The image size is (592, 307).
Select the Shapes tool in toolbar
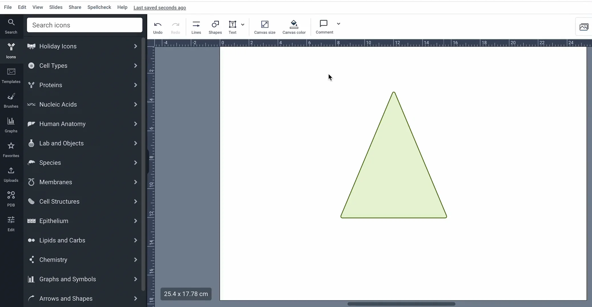(215, 27)
